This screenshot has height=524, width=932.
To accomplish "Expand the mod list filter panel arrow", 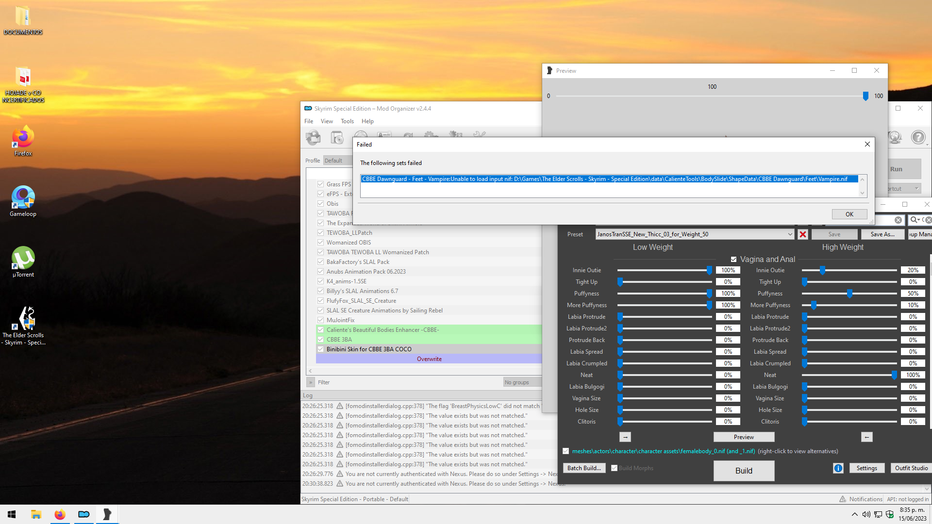I will pyautogui.click(x=311, y=382).
